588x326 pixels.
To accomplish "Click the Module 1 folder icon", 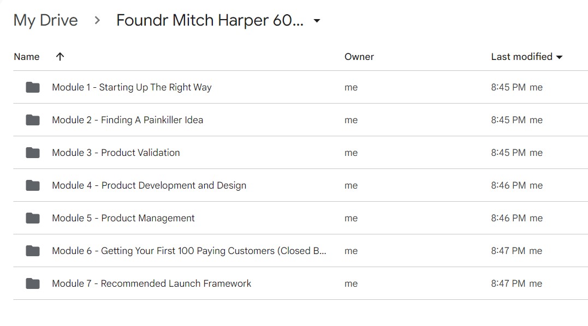I will [33, 87].
